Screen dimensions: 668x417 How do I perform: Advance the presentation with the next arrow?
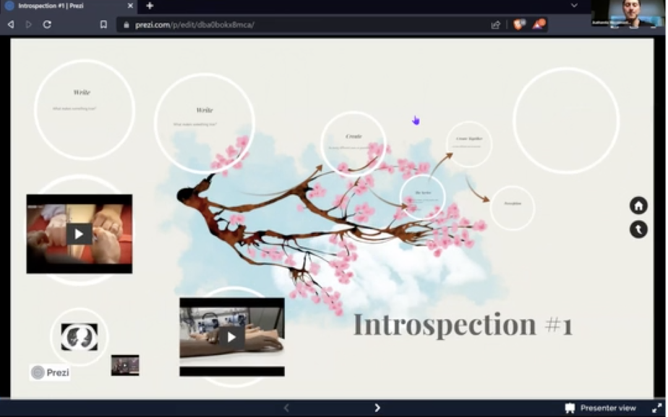tap(377, 408)
